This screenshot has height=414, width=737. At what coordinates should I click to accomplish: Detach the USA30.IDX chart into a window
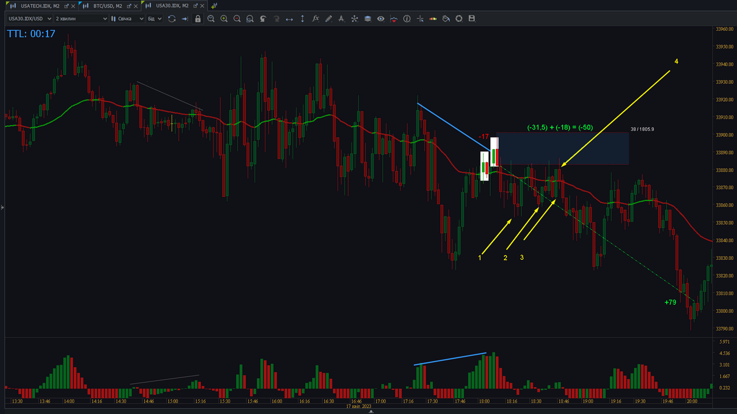tap(195, 6)
